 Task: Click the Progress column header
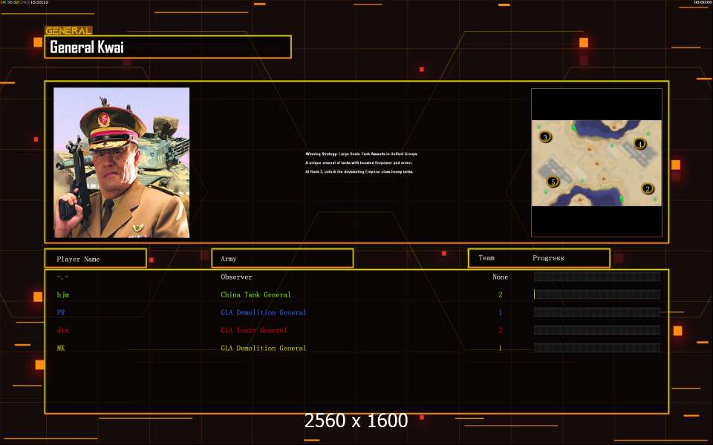[x=548, y=258]
